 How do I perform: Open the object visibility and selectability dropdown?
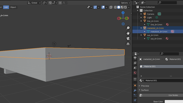[89, 7]
